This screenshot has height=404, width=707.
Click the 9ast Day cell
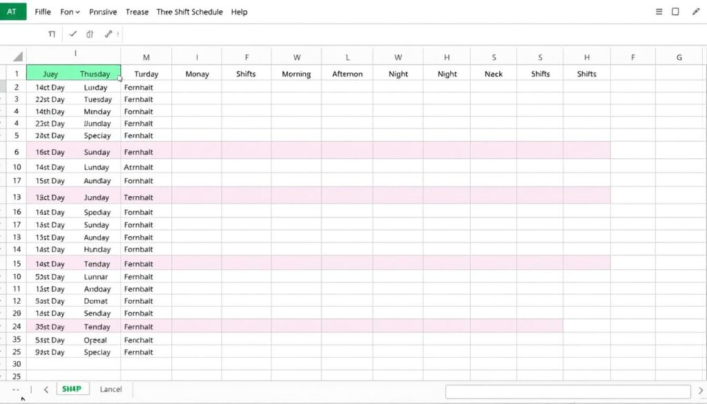click(x=50, y=352)
